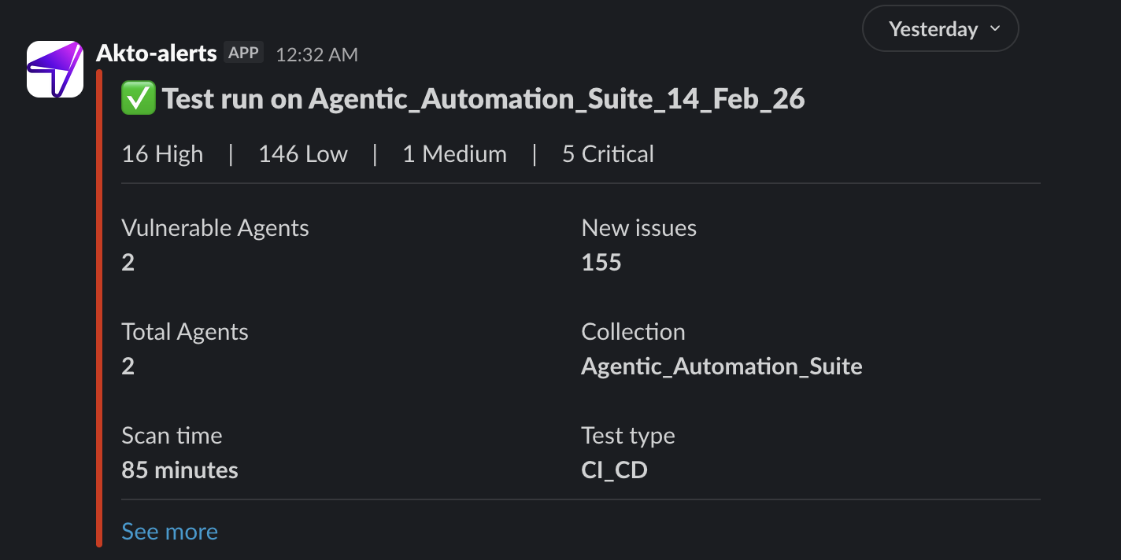
Task: Open the Akto-alerts sender name
Action: (x=156, y=53)
